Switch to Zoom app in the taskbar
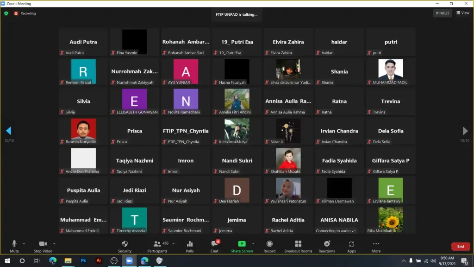Image resolution: width=474 pixels, height=267 pixels. coord(129,261)
